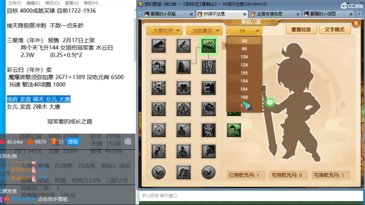Select the fortress wall skill icon
Viewport: 365px width, 205px height.
[209, 88]
